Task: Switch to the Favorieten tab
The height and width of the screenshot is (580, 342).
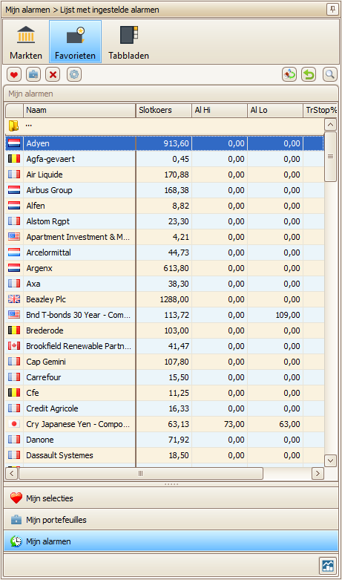Action: pos(76,42)
